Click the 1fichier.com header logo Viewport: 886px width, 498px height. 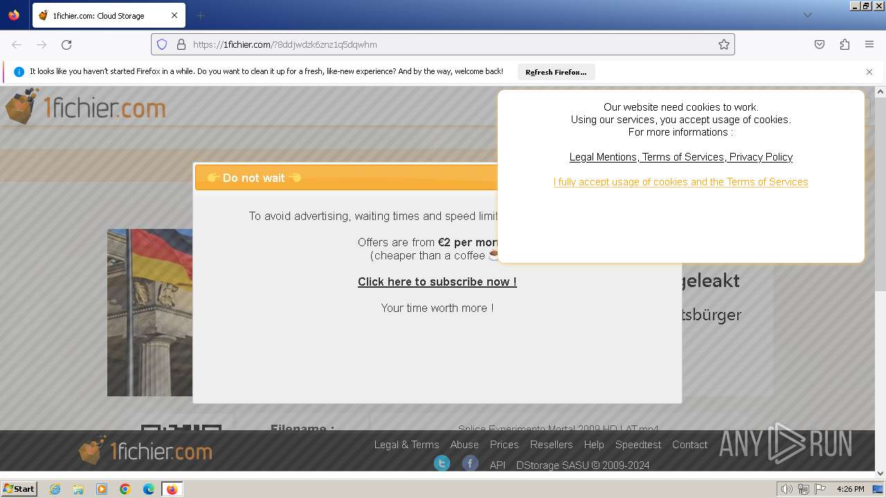click(85, 107)
